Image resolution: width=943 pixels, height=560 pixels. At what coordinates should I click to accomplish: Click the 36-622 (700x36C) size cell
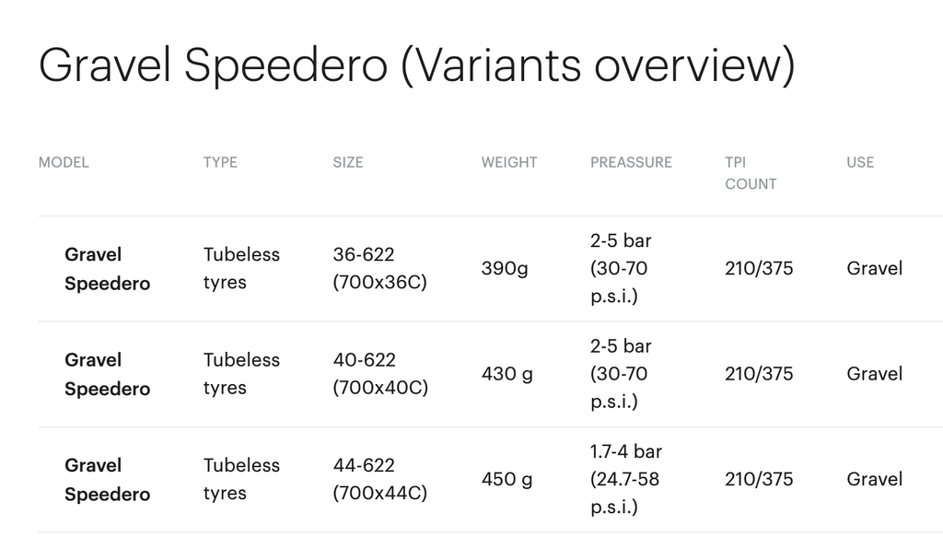380,268
